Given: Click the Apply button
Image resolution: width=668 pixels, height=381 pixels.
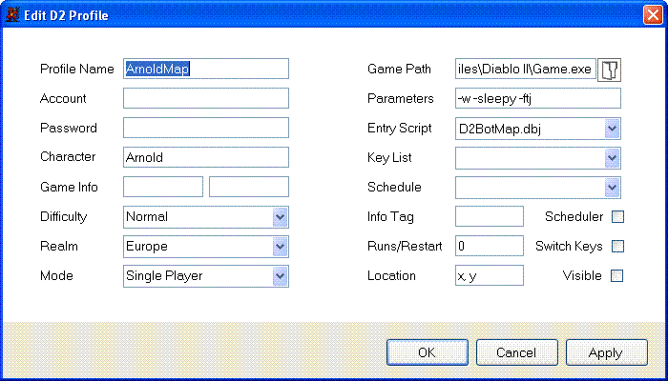Looking at the screenshot, I should 607,352.
